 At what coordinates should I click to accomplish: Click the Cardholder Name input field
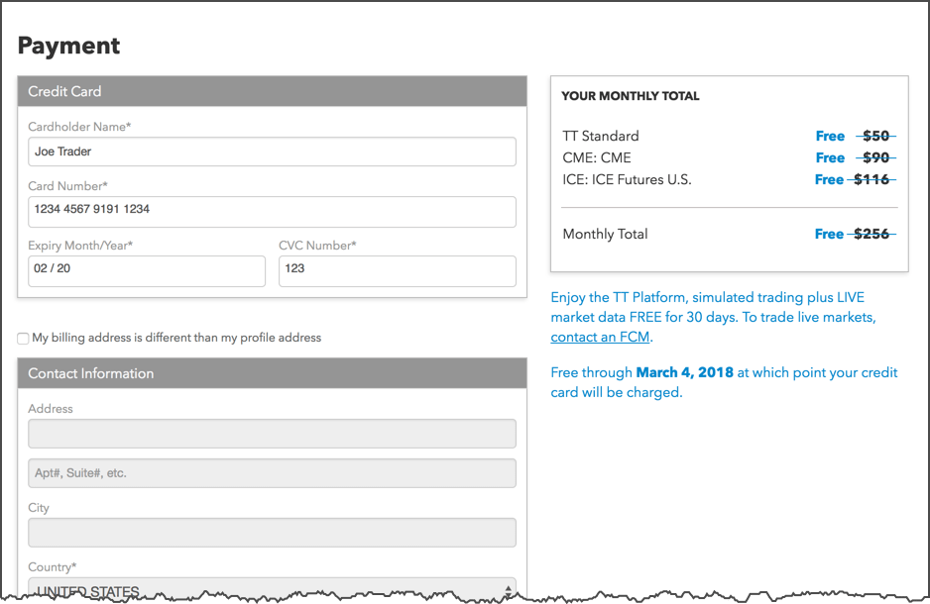point(272,151)
